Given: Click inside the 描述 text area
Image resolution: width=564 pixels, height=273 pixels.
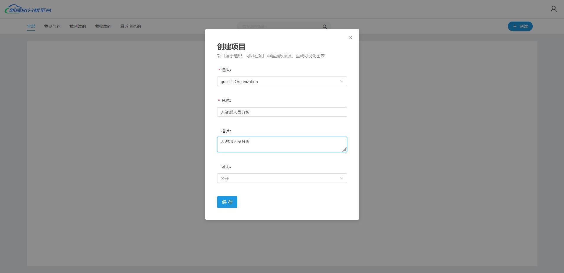Looking at the screenshot, I should click(282, 145).
